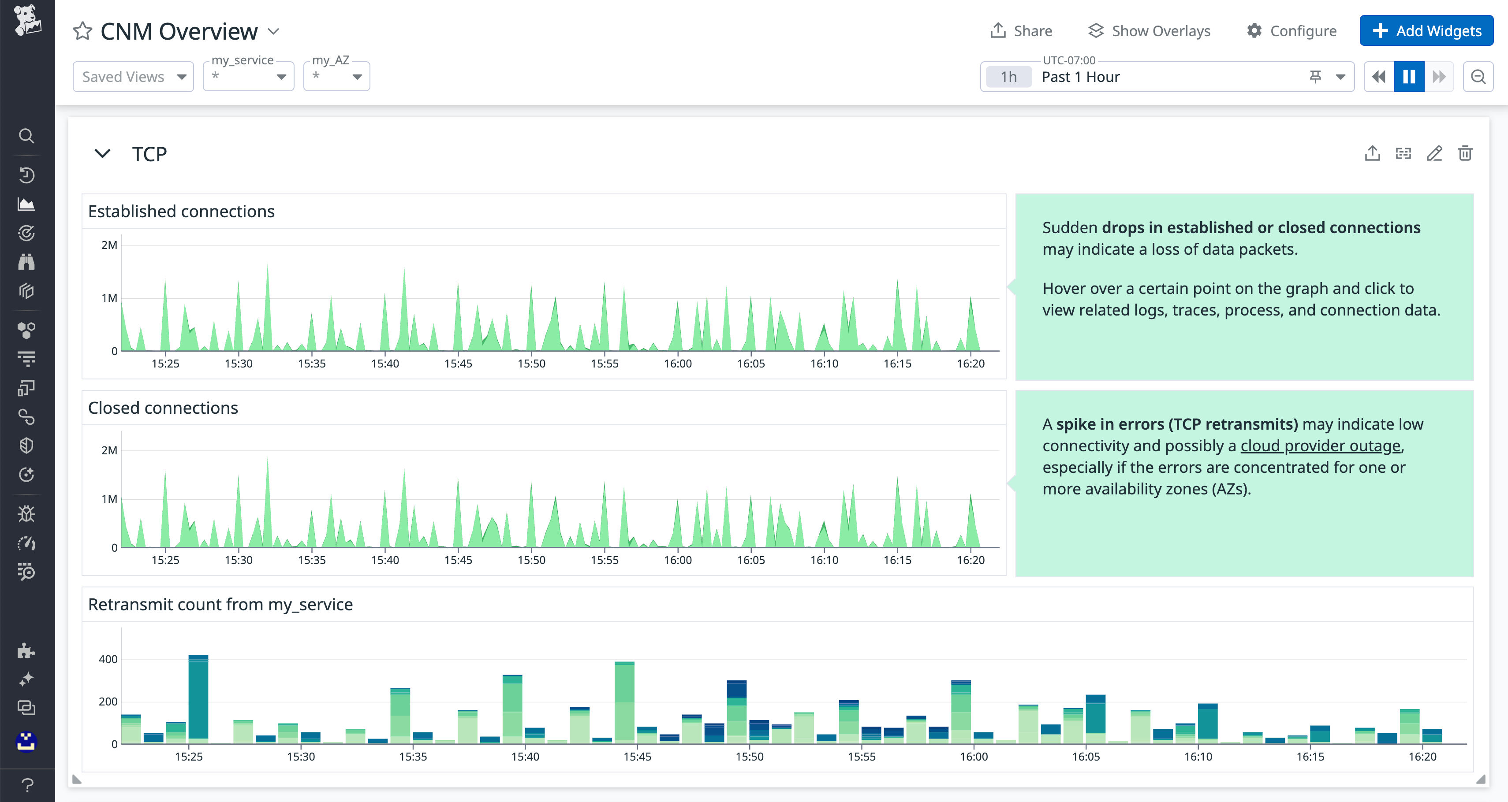Collapse the TCP section
Image resolution: width=1508 pixels, height=802 pixels.
click(103, 154)
